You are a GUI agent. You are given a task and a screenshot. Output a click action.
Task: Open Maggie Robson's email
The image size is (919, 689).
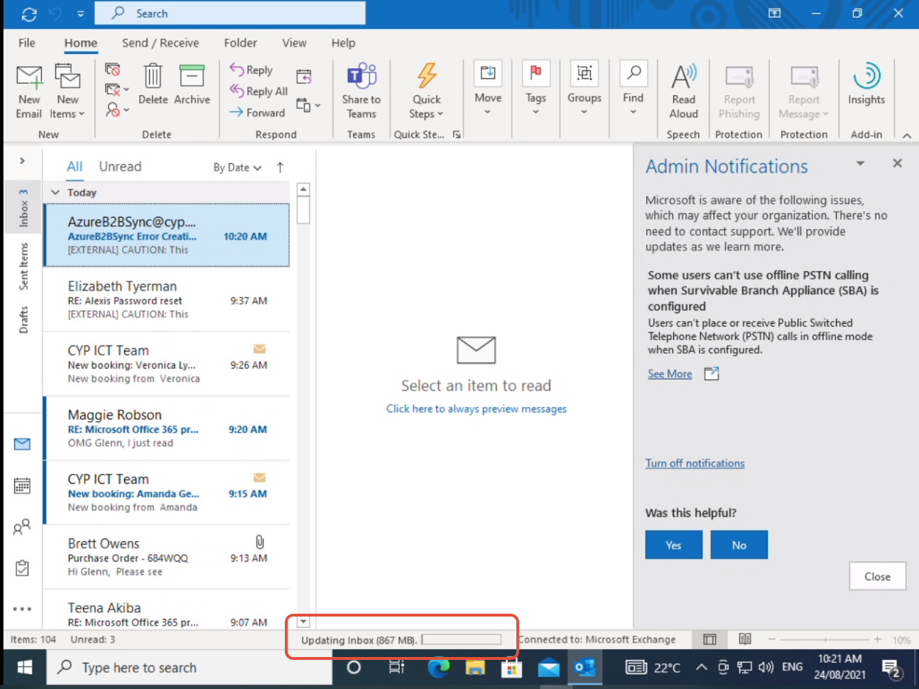[166, 428]
